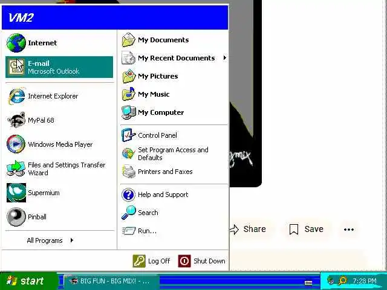This screenshot has width=387, height=290.
Task: Switch to BIG FUN - BIG MIX taskbar window
Action: [111, 281]
